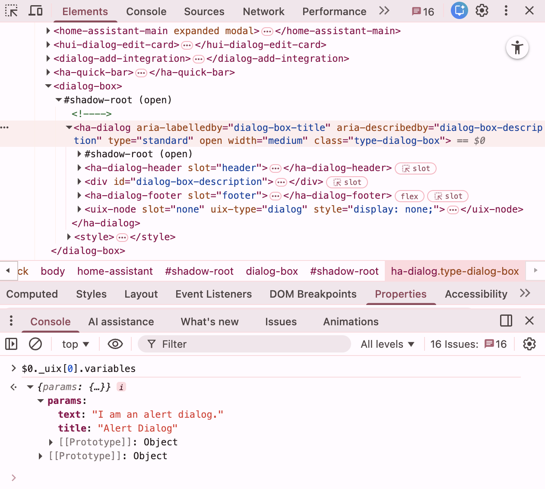Click the home-assistant breadcrumb item
The width and height of the screenshot is (545, 489).
(x=115, y=271)
